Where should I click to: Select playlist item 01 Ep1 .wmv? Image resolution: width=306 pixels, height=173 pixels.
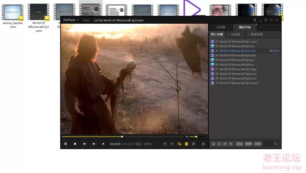point(245,42)
